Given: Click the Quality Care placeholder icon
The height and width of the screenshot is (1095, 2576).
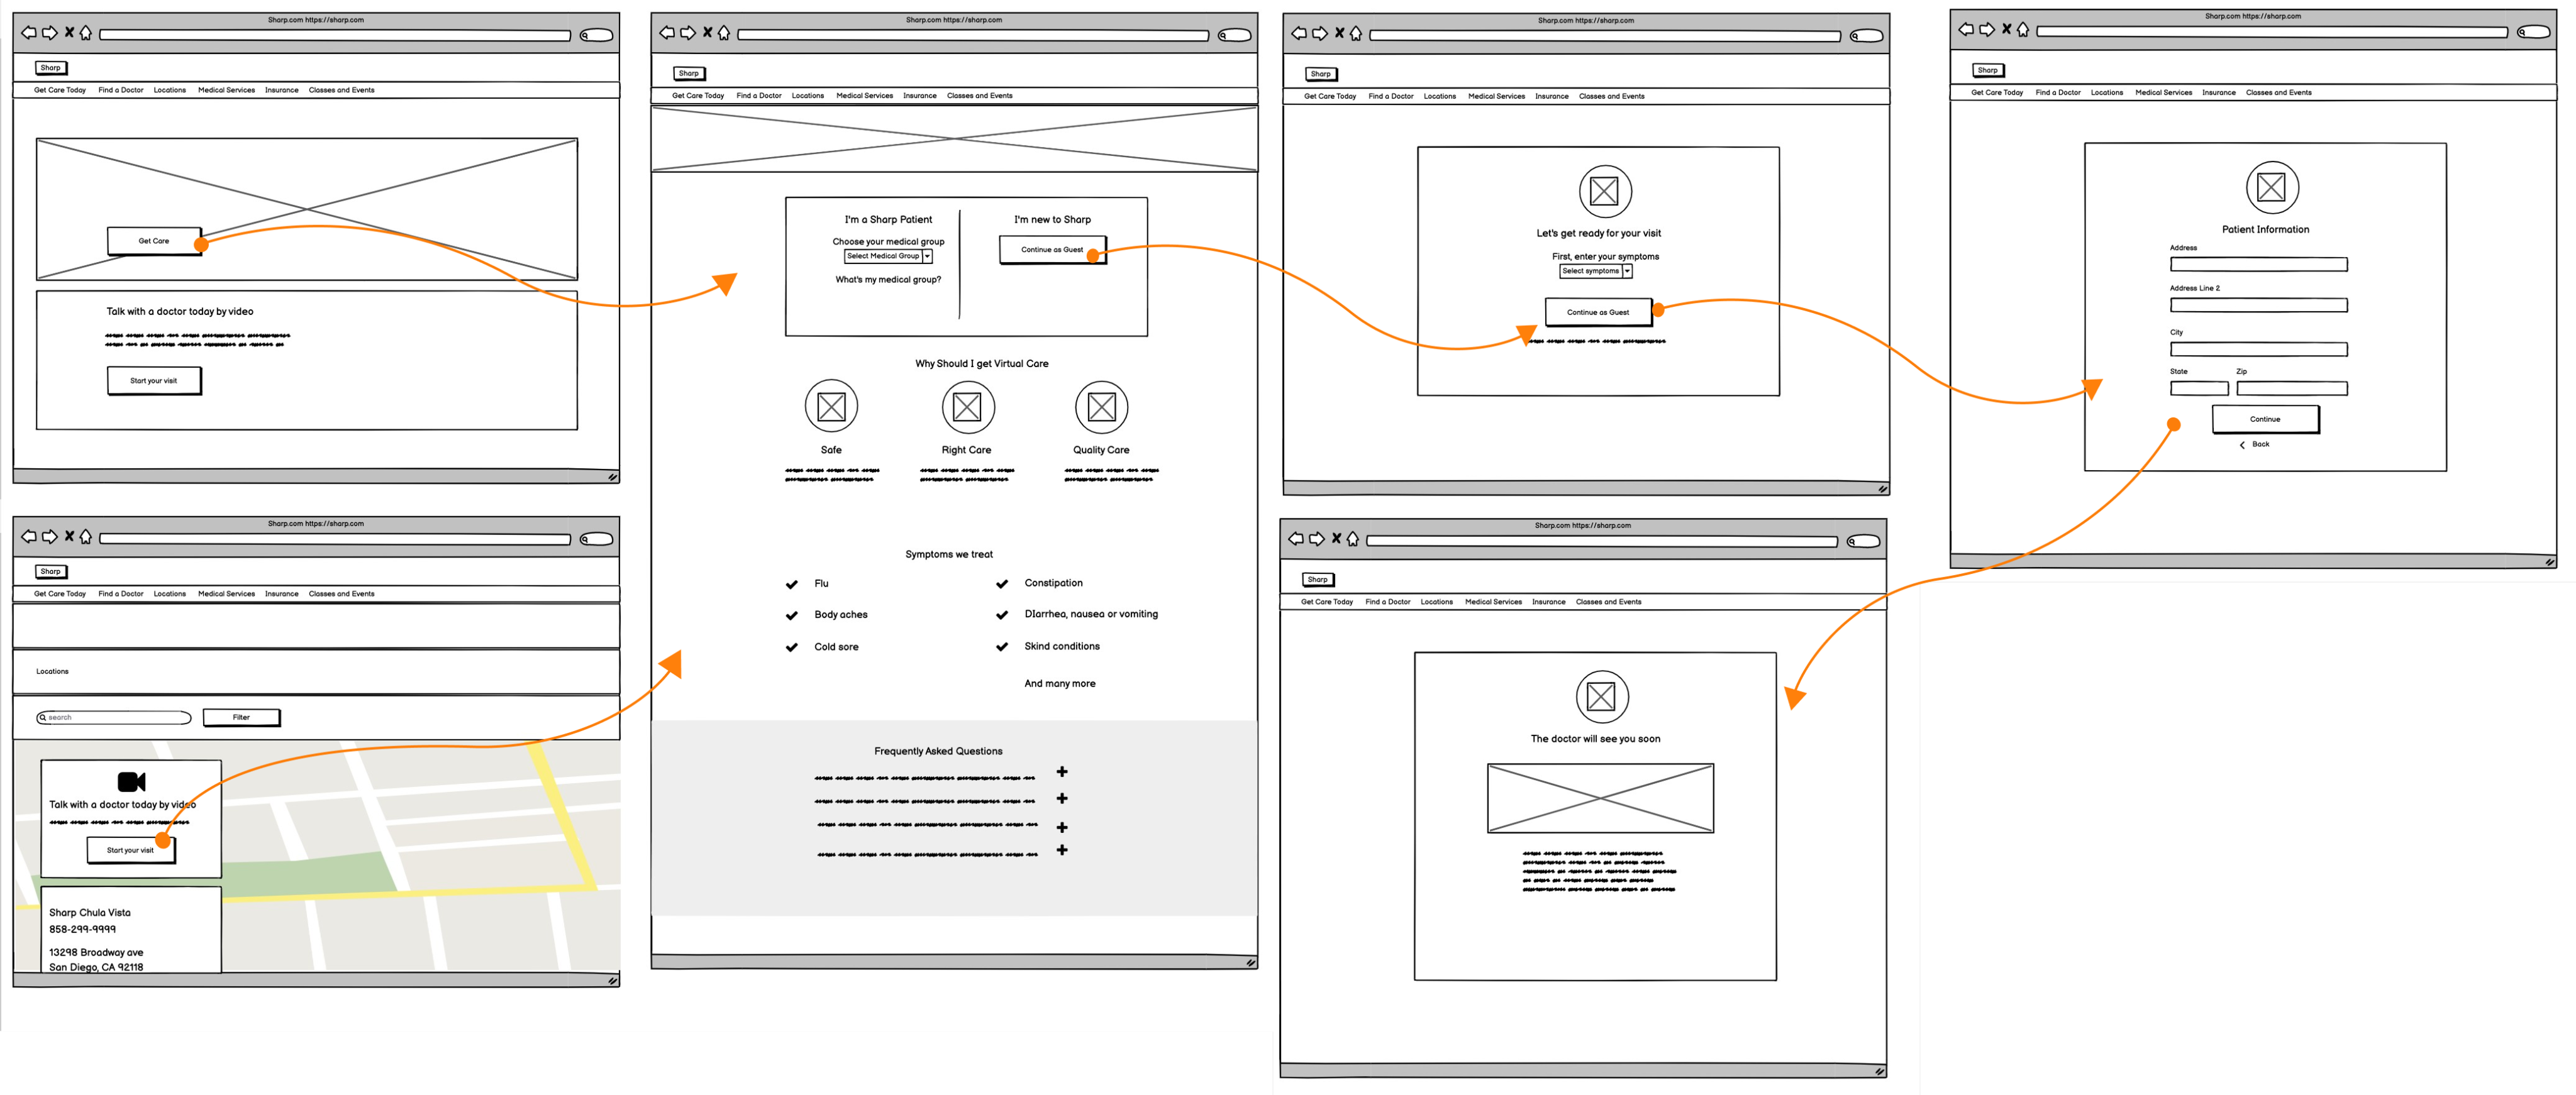Looking at the screenshot, I should (1101, 407).
